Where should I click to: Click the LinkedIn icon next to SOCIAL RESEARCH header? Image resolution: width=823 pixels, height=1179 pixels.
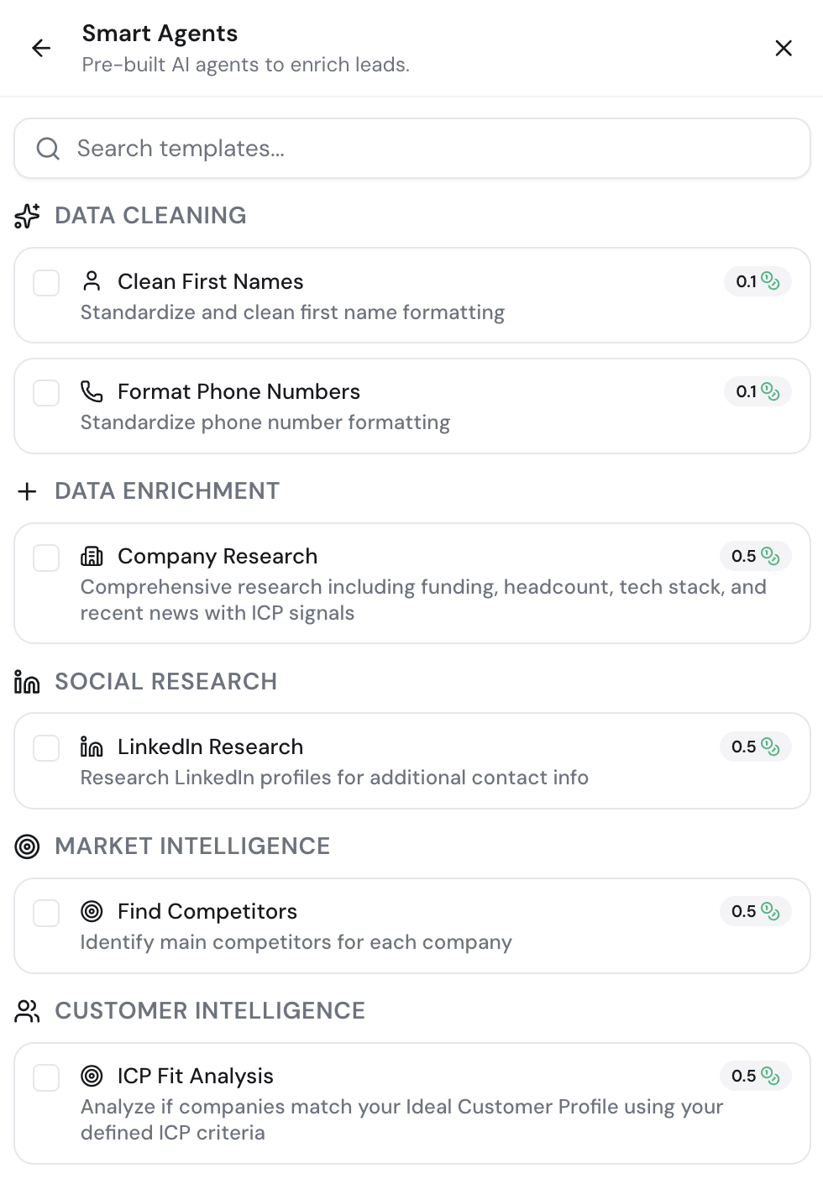[x=27, y=681]
